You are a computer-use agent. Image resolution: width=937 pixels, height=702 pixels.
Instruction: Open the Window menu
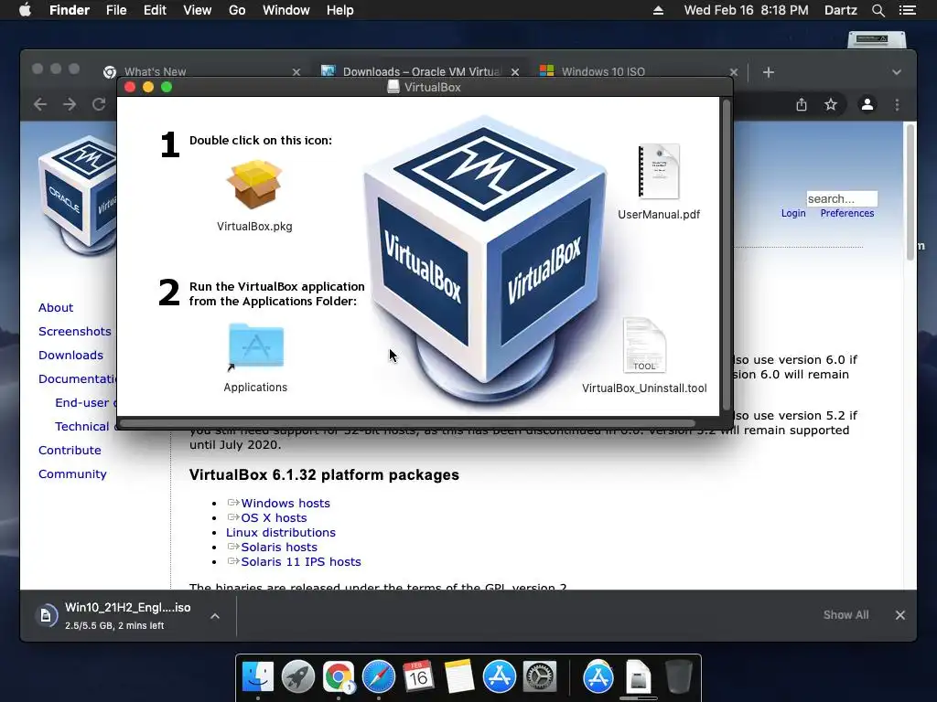[286, 10]
